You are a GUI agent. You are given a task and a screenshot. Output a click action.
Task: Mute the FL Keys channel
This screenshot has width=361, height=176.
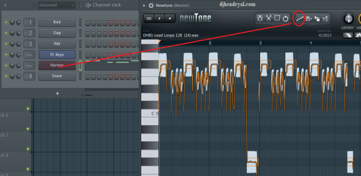6,54
